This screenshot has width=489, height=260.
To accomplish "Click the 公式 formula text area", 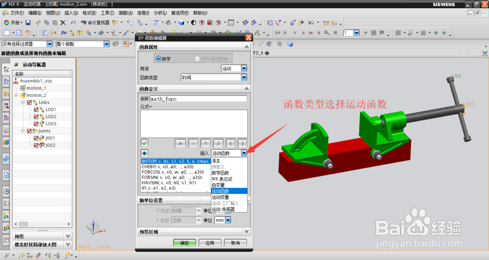I will [194, 123].
